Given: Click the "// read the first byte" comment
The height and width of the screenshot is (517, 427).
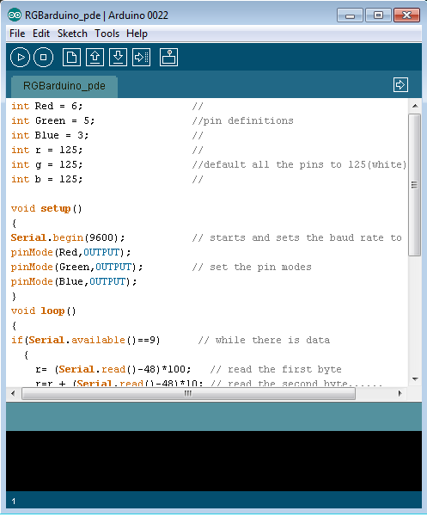Looking at the screenshot, I should click(276, 369).
